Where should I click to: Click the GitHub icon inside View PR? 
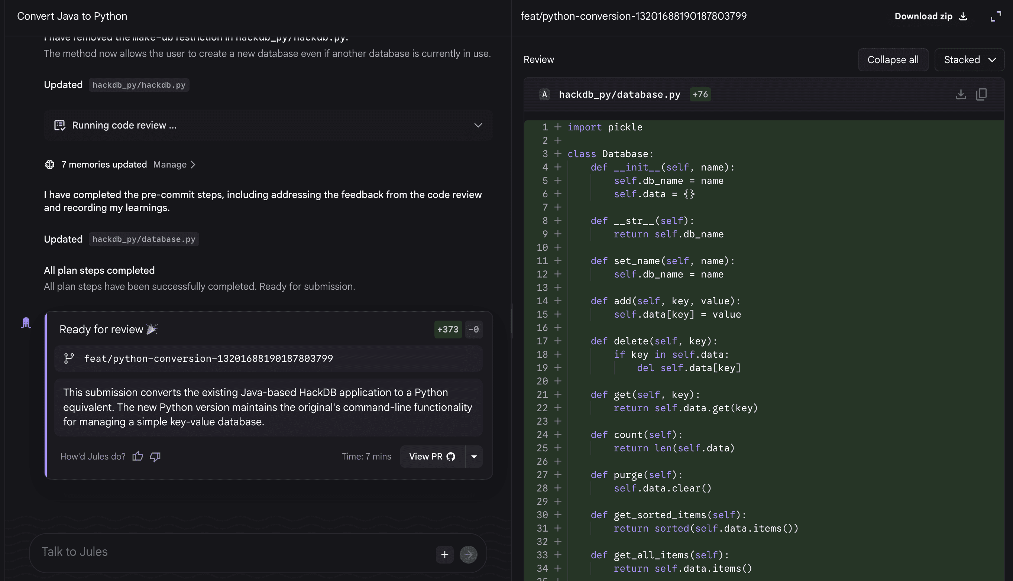(451, 456)
